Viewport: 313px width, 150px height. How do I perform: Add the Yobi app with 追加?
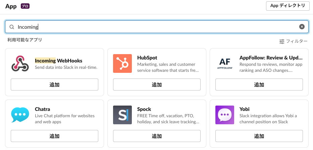259,136
